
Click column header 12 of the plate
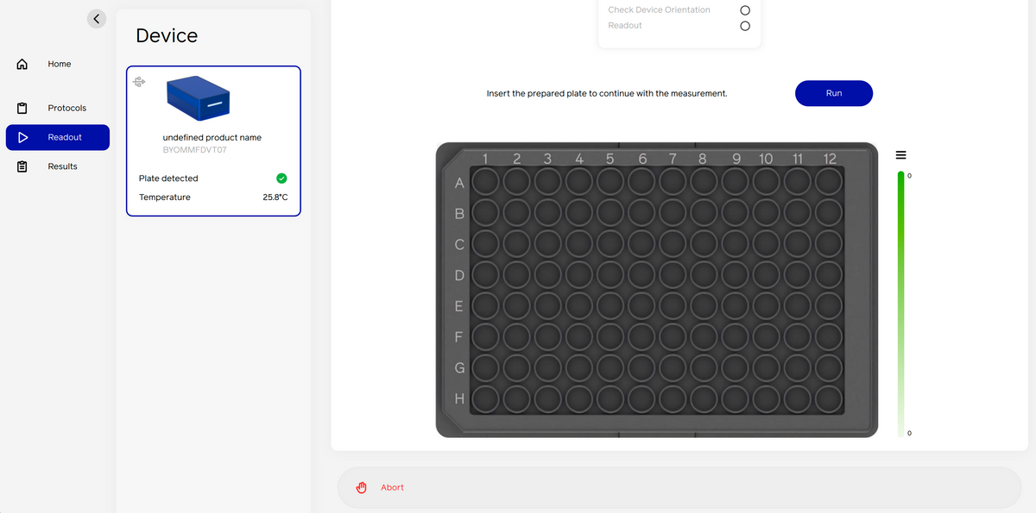(x=830, y=159)
